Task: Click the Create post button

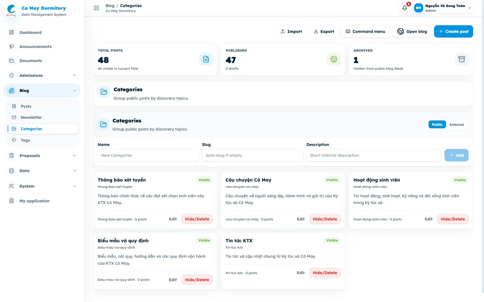Action: click(453, 32)
